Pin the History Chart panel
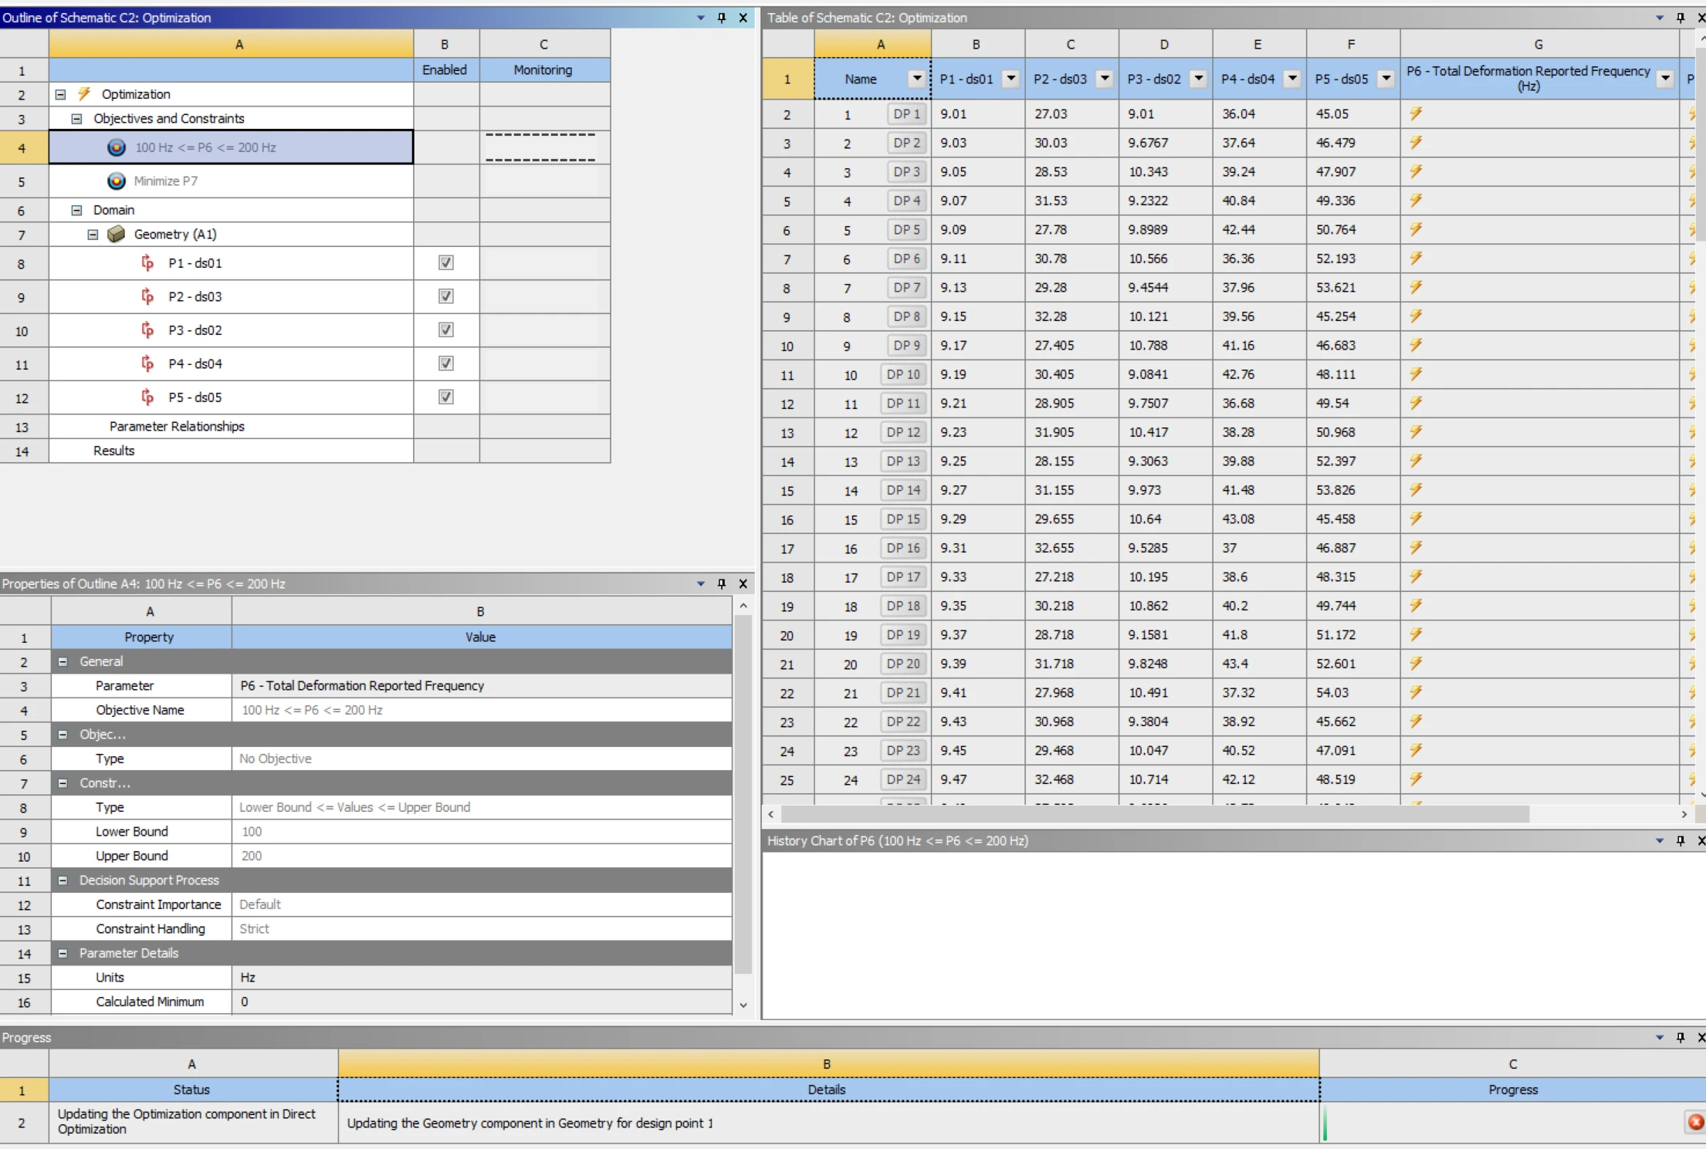Image resolution: width=1706 pixels, height=1149 pixels. pyautogui.click(x=1681, y=840)
